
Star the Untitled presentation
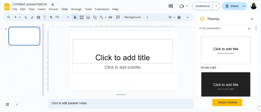[x=53, y=4]
